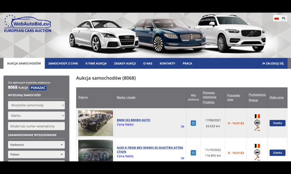Image resolution: width=291 pixels, height=174 pixels.
Task: Click Belgian flag in Audi E-Tron row
Action: click(257, 146)
